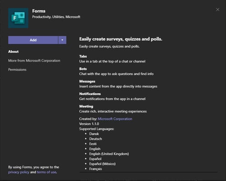The image size is (226, 181).
Task: Expand the Add button dropdown arrow
Action: pyautogui.click(x=62, y=40)
